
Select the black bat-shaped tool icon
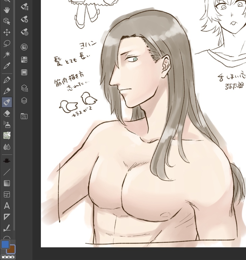coord(7,161)
